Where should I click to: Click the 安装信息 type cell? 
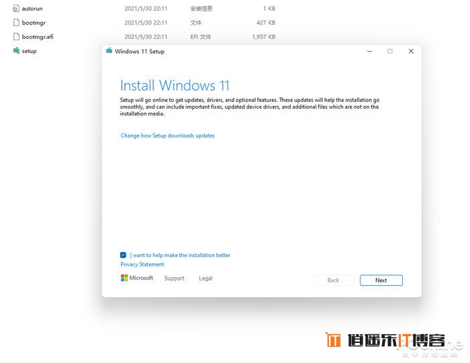(x=201, y=9)
